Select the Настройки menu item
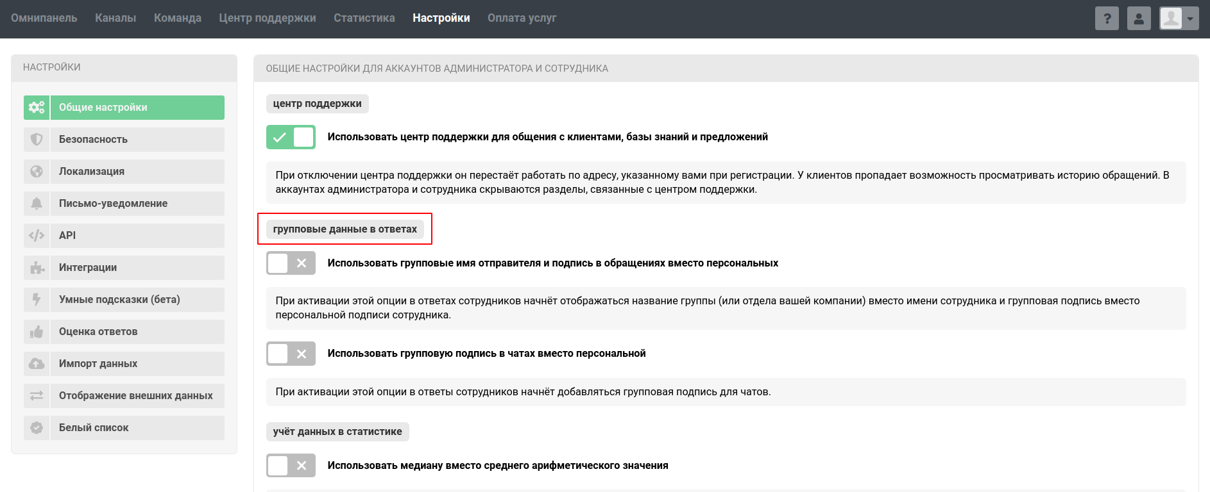The image size is (1210, 492). click(x=441, y=18)
